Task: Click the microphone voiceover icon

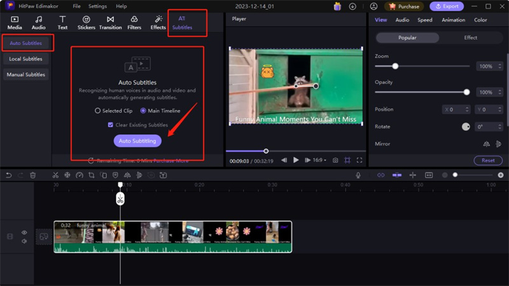Action: [358, 175]
